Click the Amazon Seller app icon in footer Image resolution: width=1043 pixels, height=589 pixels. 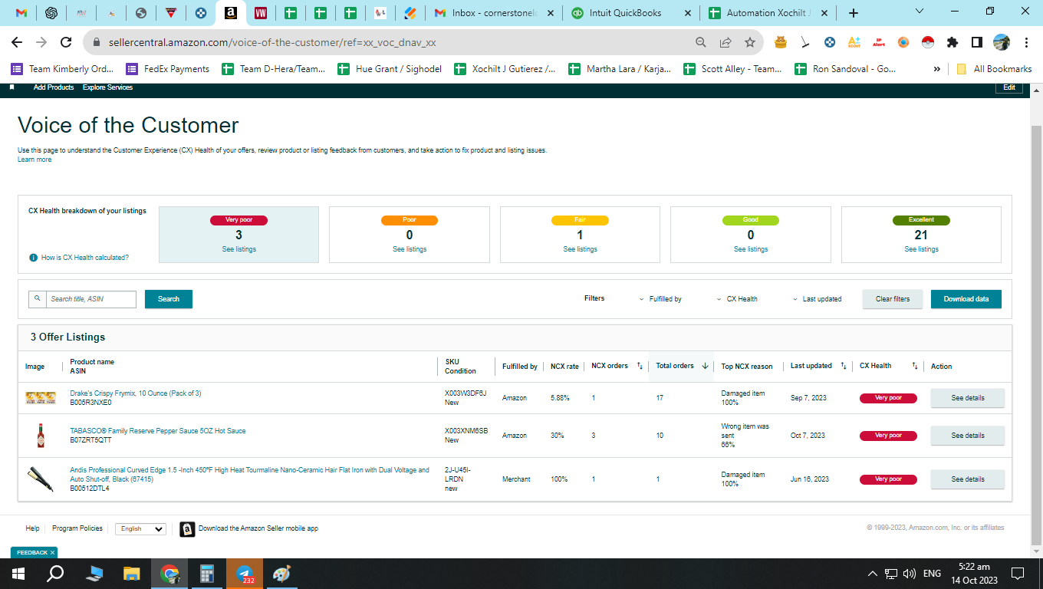pyautogui.click(x=187, y=529)
